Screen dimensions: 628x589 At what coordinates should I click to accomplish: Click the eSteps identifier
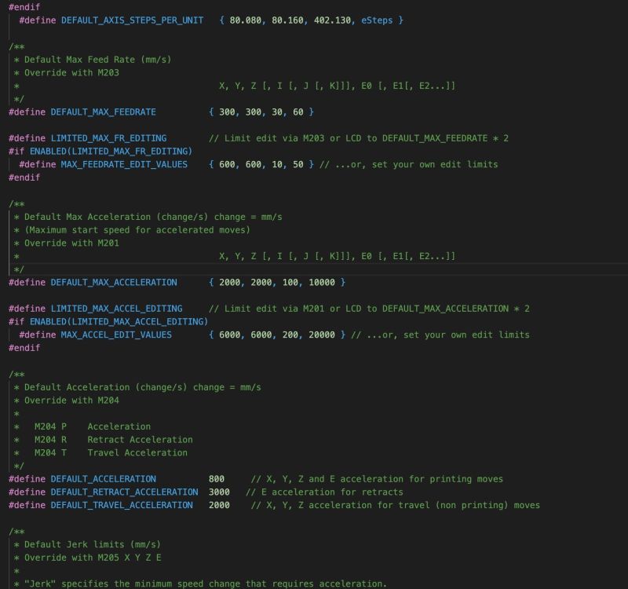pos(377,20)
